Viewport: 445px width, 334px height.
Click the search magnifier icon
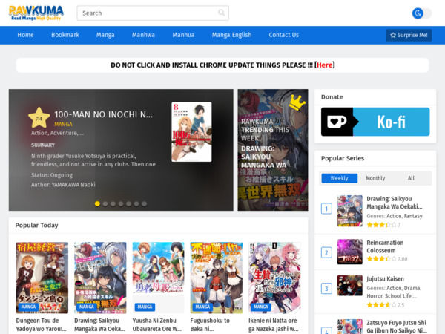pos(221,13)
